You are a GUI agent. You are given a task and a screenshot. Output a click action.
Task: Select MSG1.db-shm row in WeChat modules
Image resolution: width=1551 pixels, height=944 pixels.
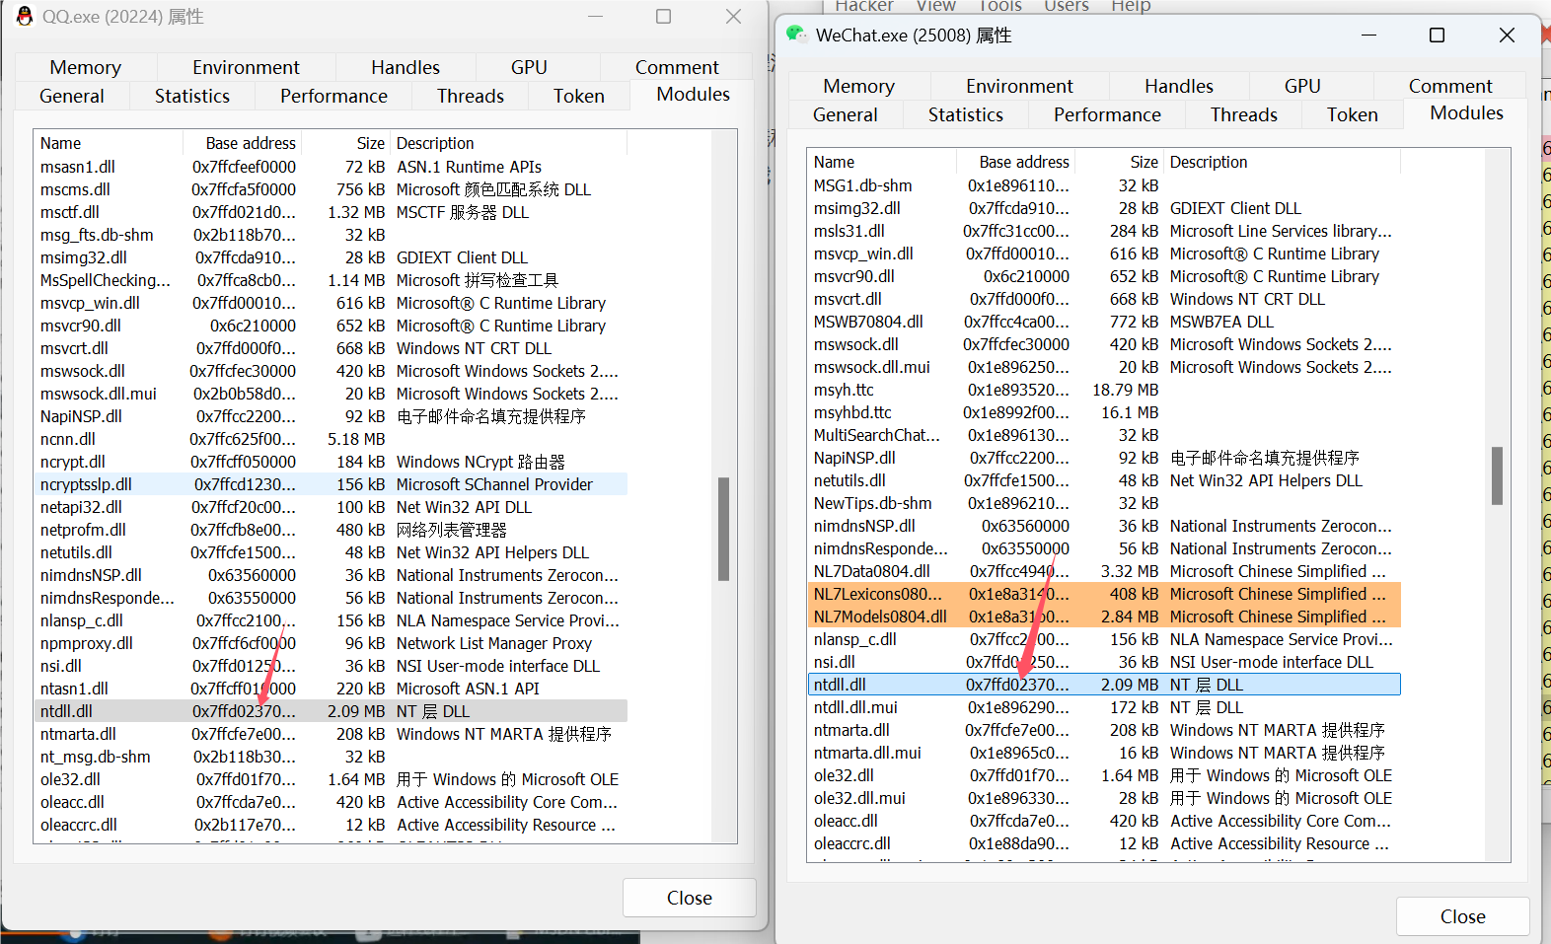pyautogui.click(x=1104, y=185)
